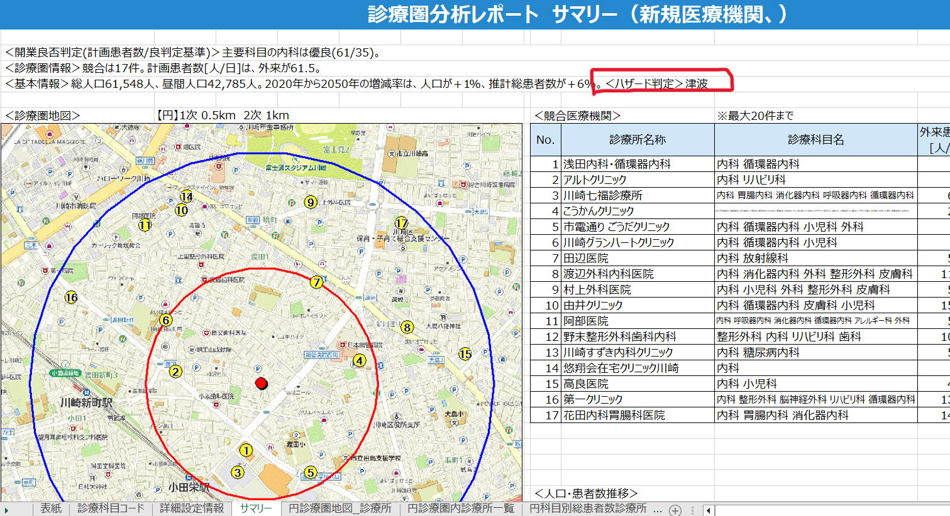
Task: Select cell 悠翔会在宅クリニック川崎
Action: click(x=638, y=368)
